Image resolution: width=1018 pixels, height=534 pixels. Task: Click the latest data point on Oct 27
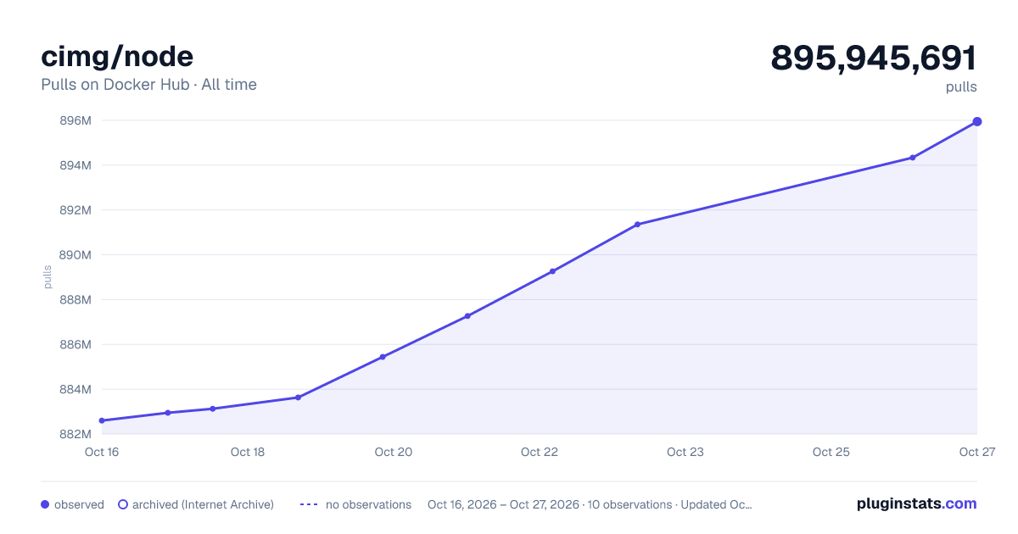click(977, 121)
